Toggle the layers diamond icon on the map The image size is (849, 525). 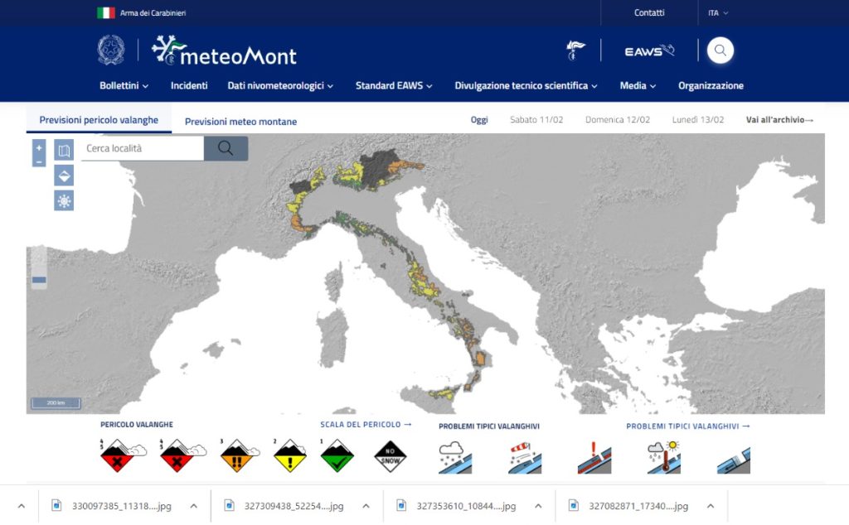64,175
